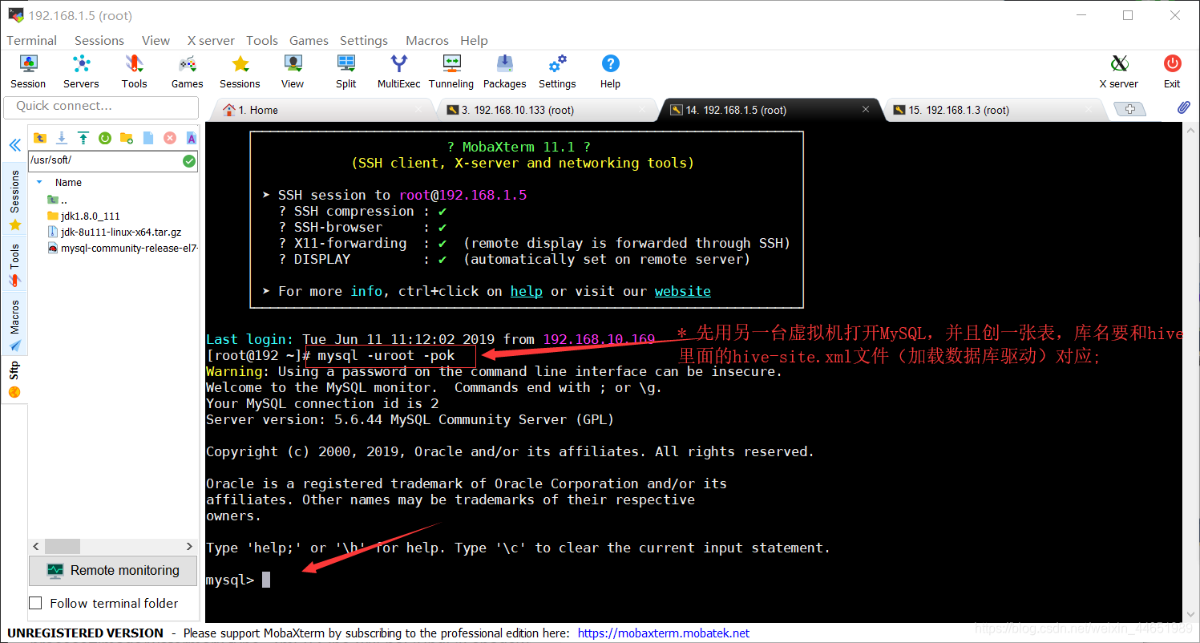The height and width of the screenshot is (643, 1200).
Task: Open the Packages toolbar icon
Action: (x=505, y=71)
